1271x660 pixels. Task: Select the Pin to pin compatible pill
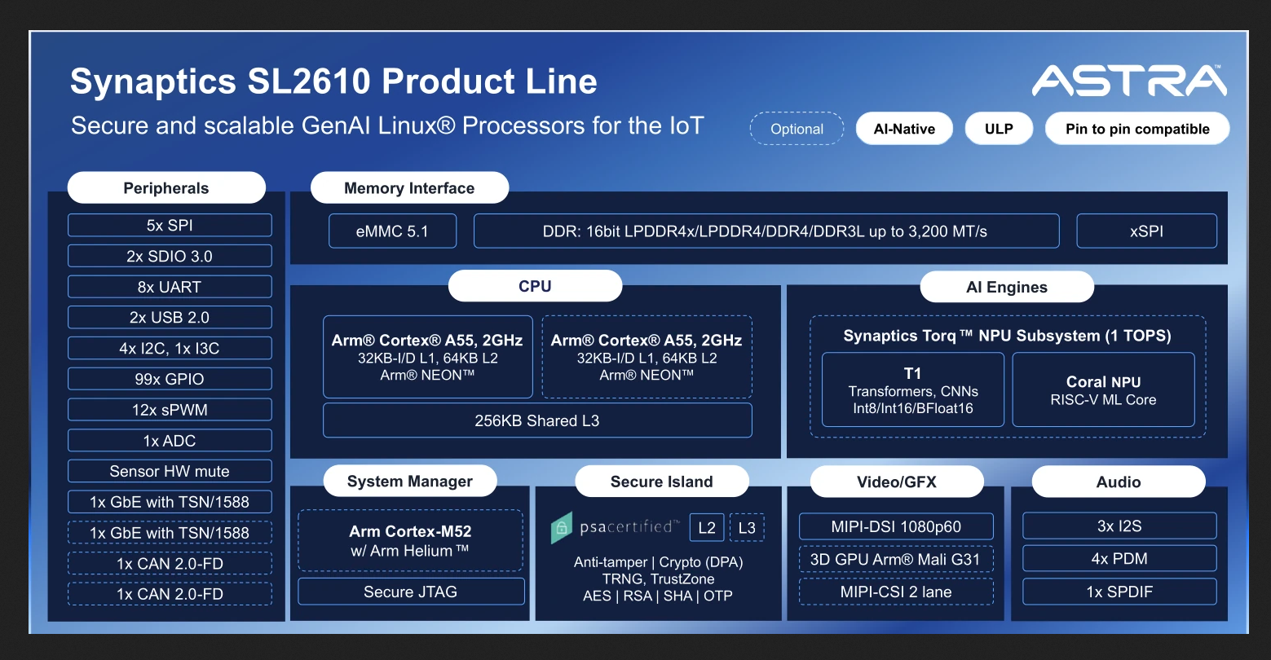click(x=1137, y=129)
